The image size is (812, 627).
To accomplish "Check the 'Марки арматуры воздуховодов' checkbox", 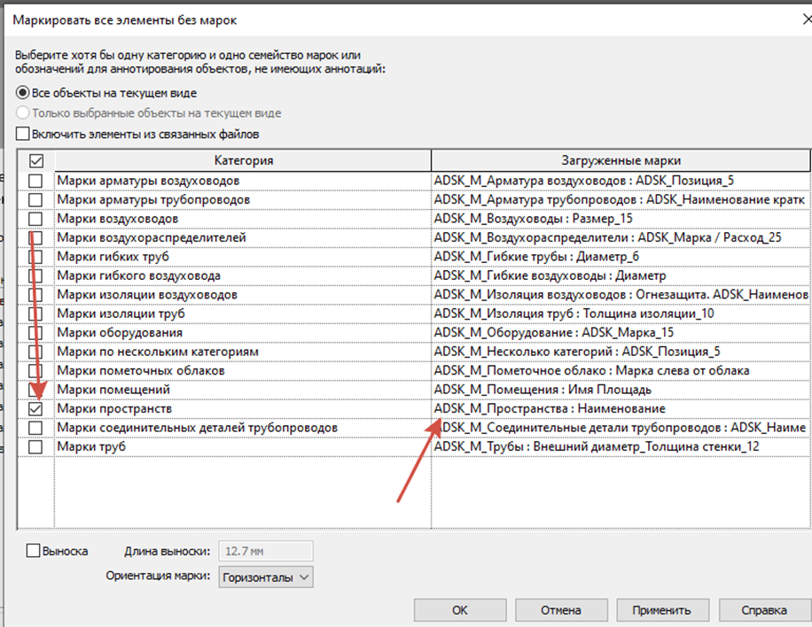I will [35, 181].
